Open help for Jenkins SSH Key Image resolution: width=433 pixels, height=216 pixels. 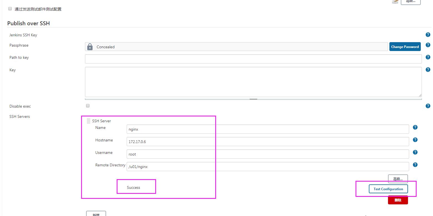428,35
